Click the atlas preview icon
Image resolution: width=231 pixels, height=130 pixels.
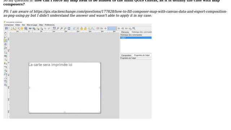(98, 29)
